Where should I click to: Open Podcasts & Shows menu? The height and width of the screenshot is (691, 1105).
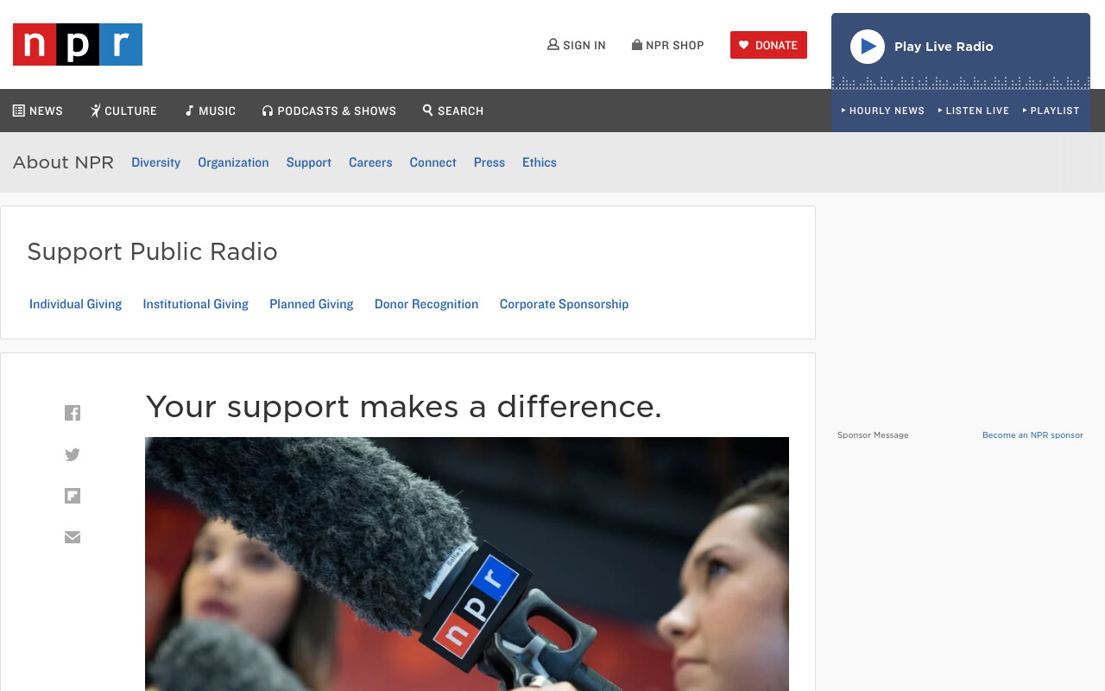click(329, 111)
